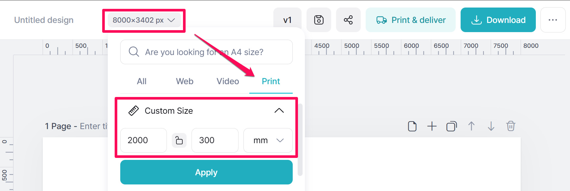Image resolution: width=570 pixels, height=191 pixels.
Task: Switch to the All tab
Action: [142, 81]
